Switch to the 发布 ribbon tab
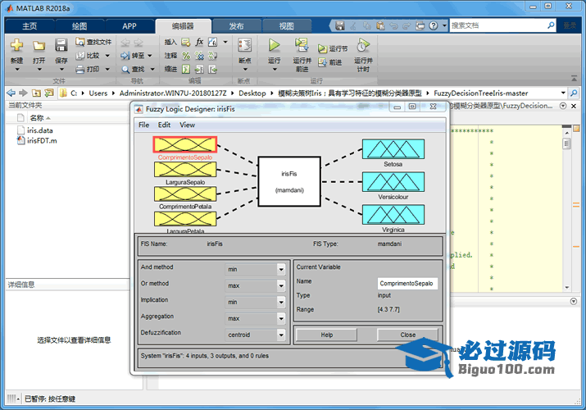 pyautogui.click(x=236, y=26)
